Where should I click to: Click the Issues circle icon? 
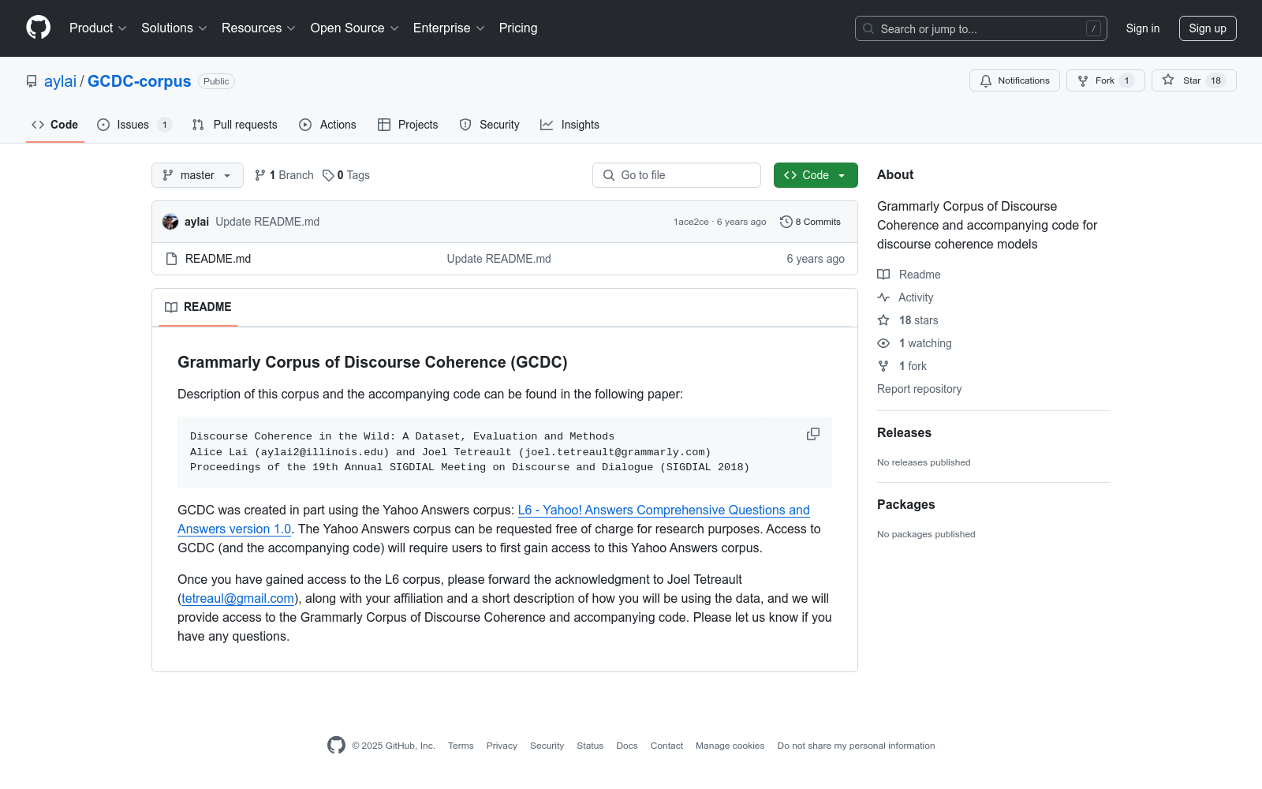(x=103, y=125)
